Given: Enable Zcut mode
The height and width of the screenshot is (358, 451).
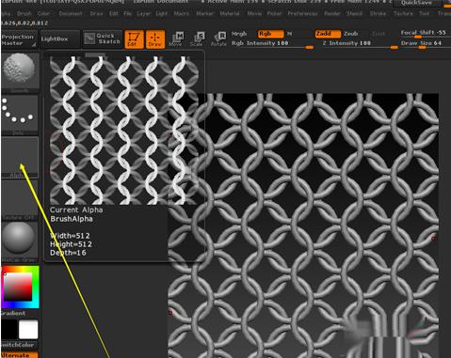Looking at the screenshot, I should pyautogui.click(x=379, y=34).
